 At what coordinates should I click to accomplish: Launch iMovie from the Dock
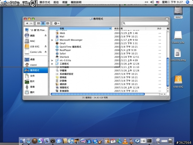89,141
